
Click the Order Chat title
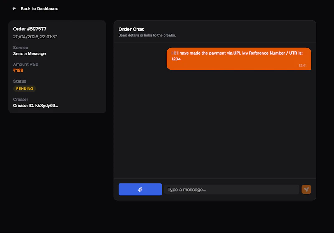(131, 29)
